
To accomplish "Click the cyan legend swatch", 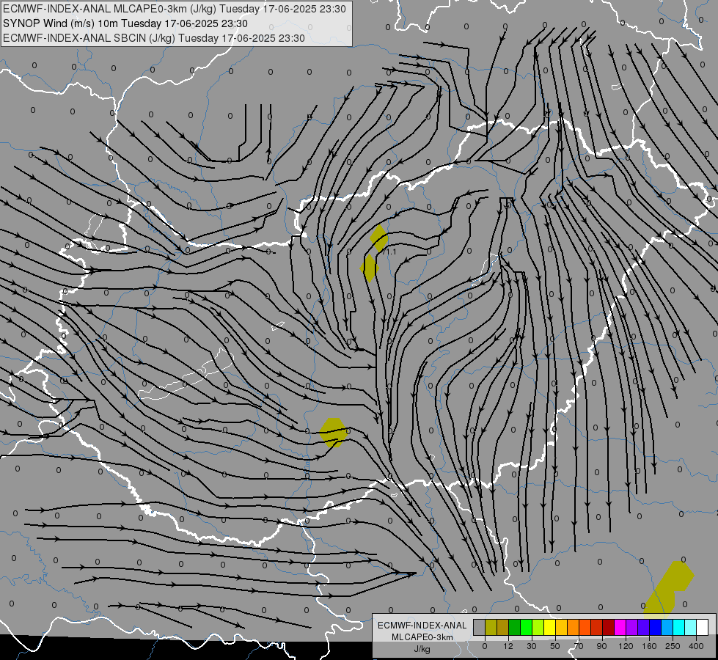I will click(678, 628).
